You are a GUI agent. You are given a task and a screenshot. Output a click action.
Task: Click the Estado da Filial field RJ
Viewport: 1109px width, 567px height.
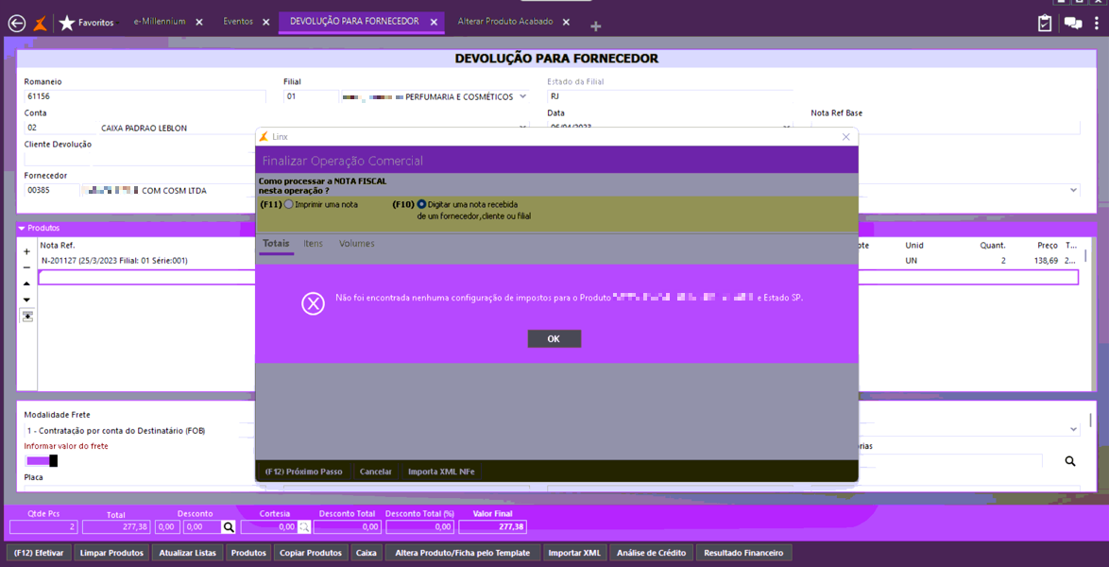[669, 96]
